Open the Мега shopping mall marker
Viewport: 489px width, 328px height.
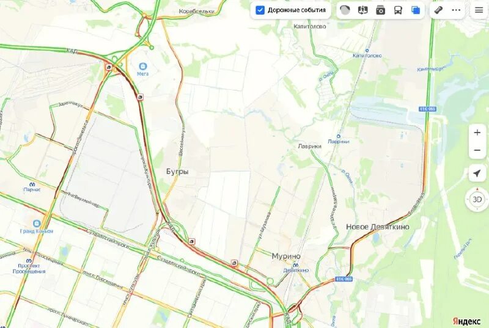(143, 66)
